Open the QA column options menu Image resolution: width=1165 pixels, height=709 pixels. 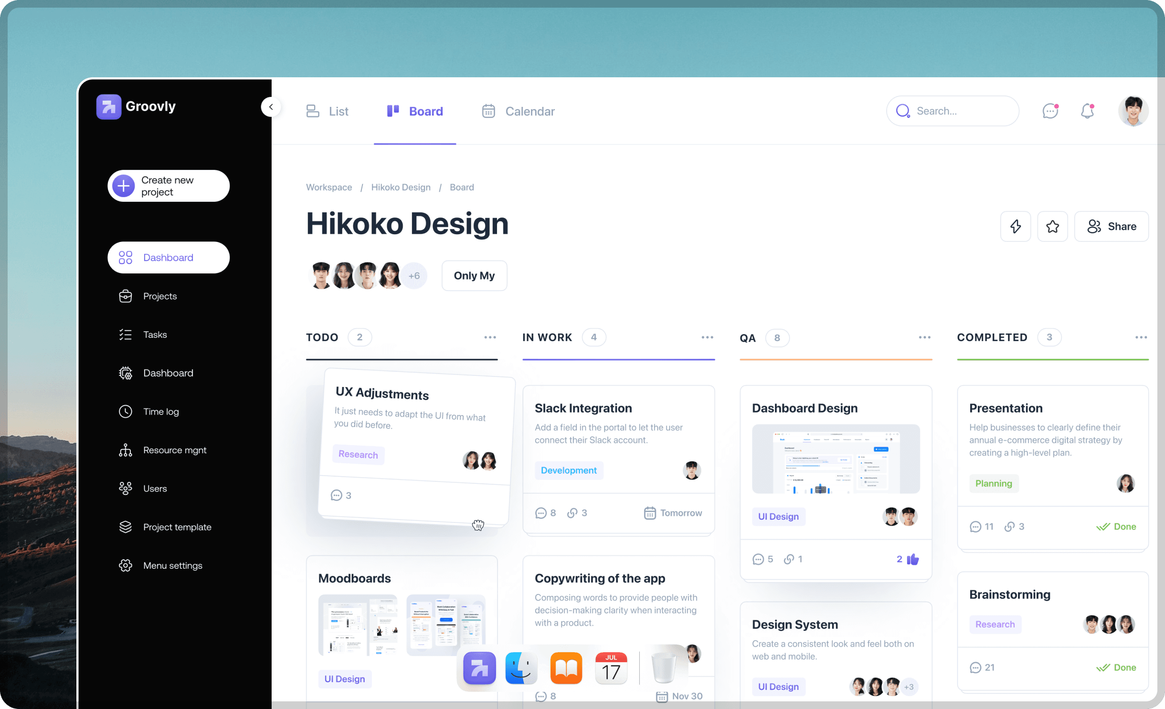925,337
